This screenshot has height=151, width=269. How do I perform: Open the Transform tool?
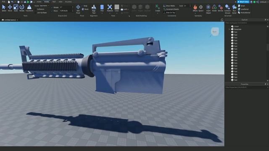tap(29, 8)
